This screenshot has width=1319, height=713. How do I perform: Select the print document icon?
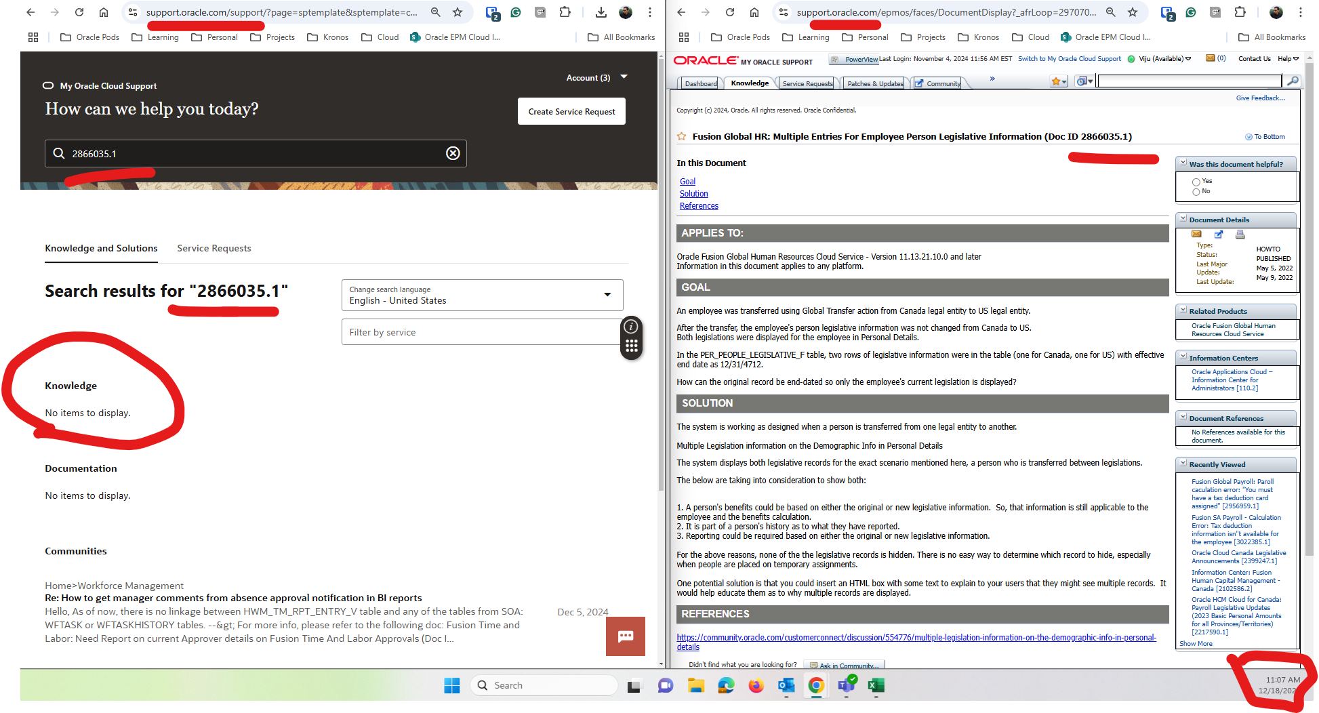point(1240,234)
